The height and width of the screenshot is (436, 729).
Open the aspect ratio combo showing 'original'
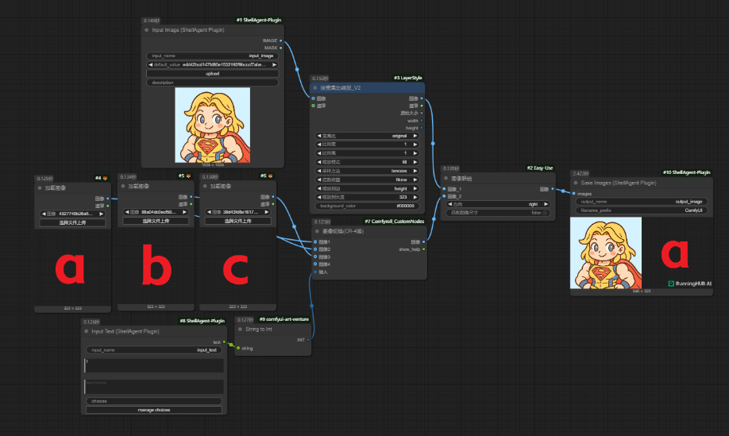point(368,136)
